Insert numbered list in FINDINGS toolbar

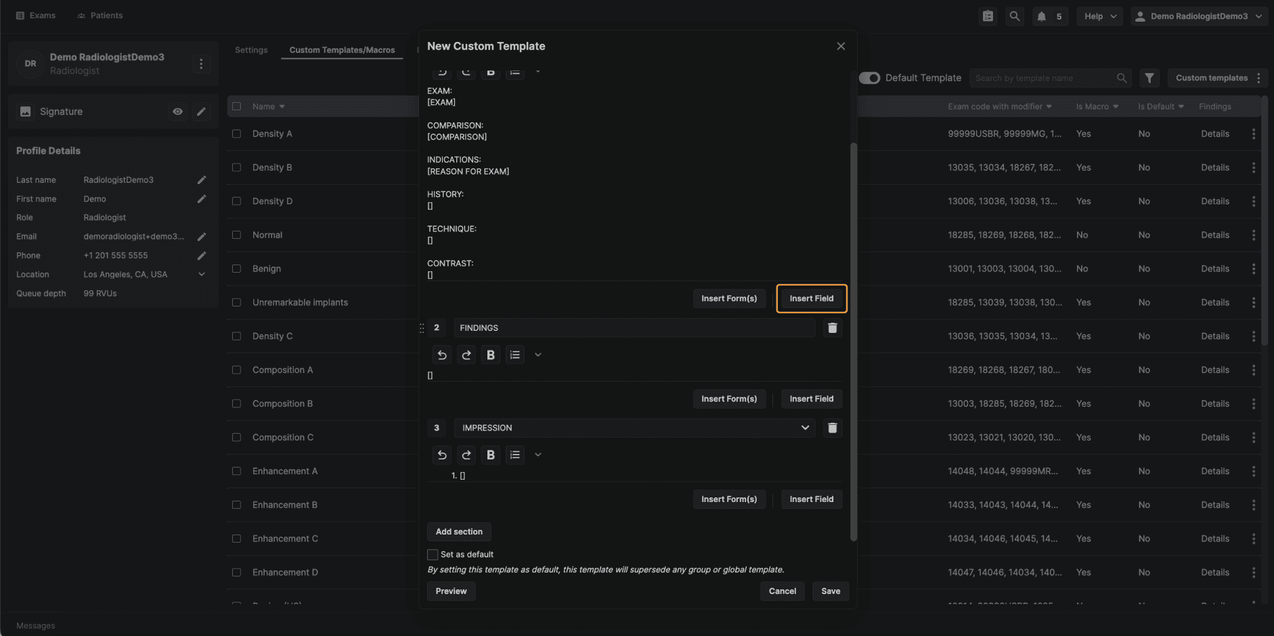coord(515,355)
